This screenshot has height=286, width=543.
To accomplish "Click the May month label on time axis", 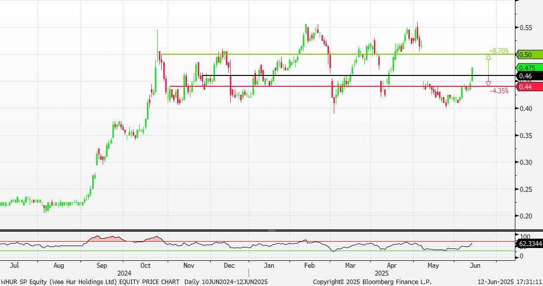I will [x=433, y=266].
